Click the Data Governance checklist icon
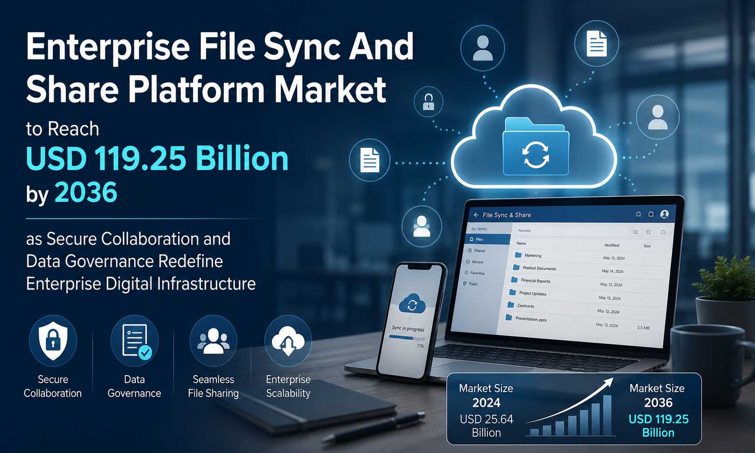 tap(135, 341)
